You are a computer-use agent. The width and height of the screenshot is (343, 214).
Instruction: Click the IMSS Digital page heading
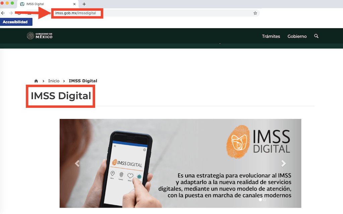[61, 96]
